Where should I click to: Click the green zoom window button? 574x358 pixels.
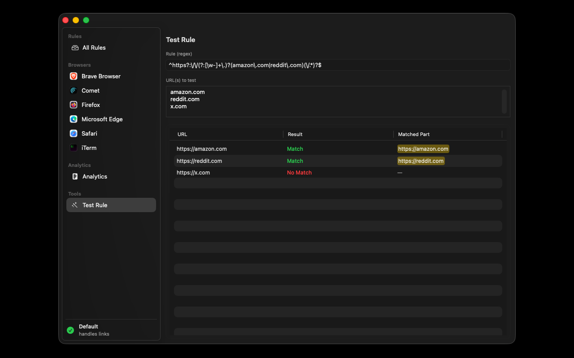pos(86,20)
